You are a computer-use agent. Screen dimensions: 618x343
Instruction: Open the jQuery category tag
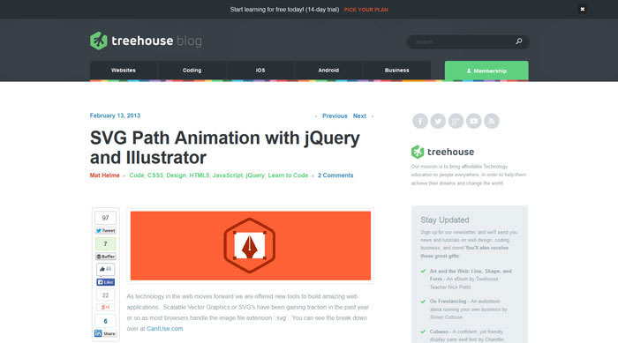(255, 175)
